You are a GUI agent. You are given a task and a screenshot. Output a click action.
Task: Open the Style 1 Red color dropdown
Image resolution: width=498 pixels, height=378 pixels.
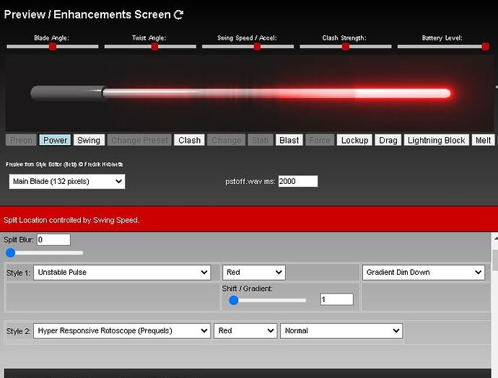[x=254, y=272]
